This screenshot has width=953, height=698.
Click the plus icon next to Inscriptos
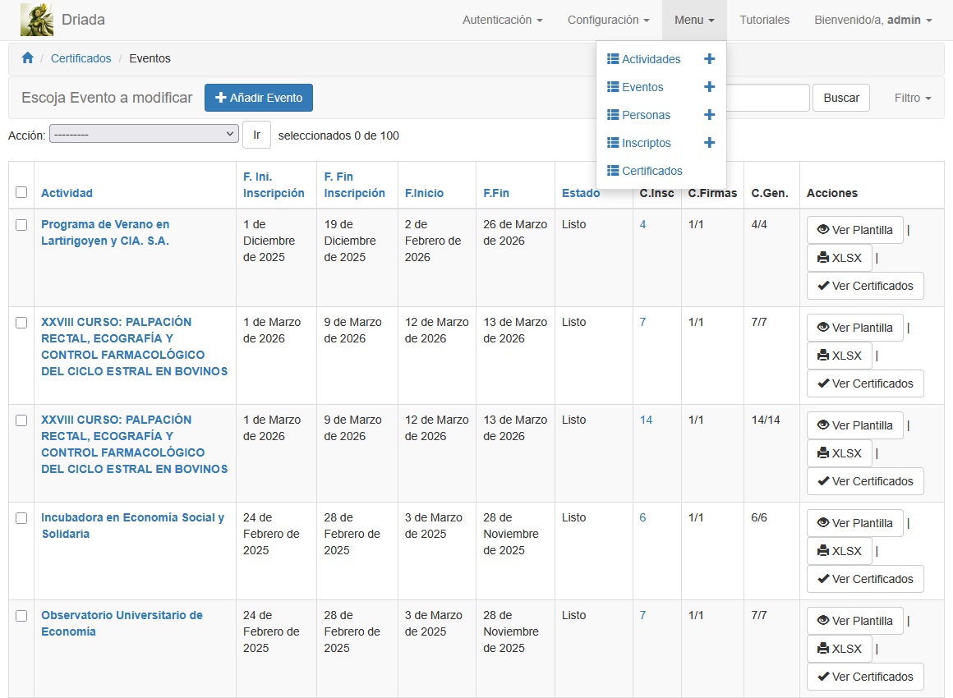[x=710, y=142]
